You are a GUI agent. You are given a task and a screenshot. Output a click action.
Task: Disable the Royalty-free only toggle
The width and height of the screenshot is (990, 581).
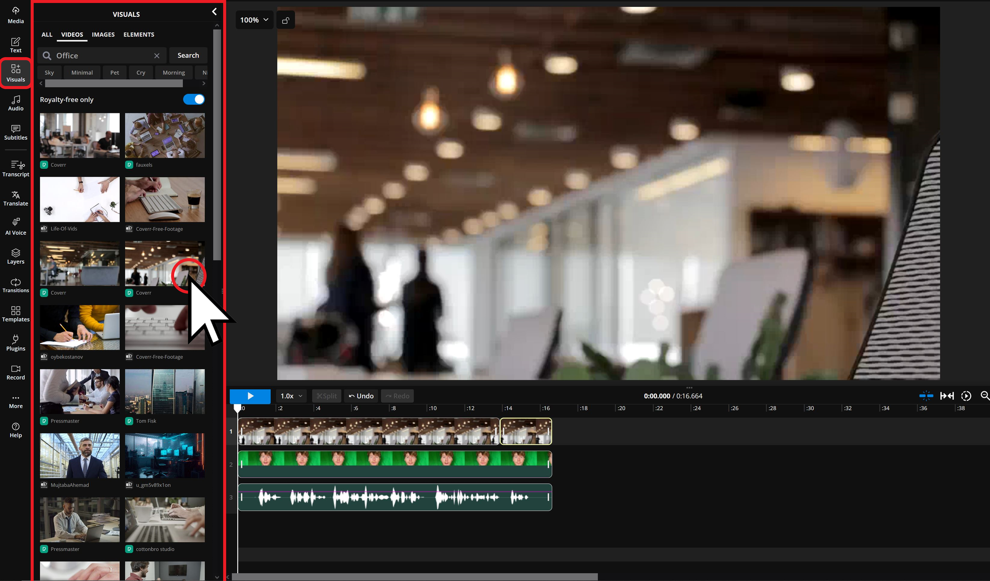click(194, 99)
